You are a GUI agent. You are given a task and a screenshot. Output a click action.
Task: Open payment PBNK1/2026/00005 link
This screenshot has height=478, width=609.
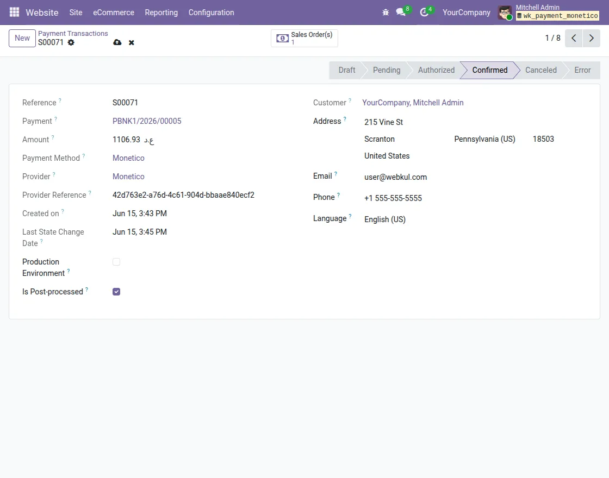point(147,121)
